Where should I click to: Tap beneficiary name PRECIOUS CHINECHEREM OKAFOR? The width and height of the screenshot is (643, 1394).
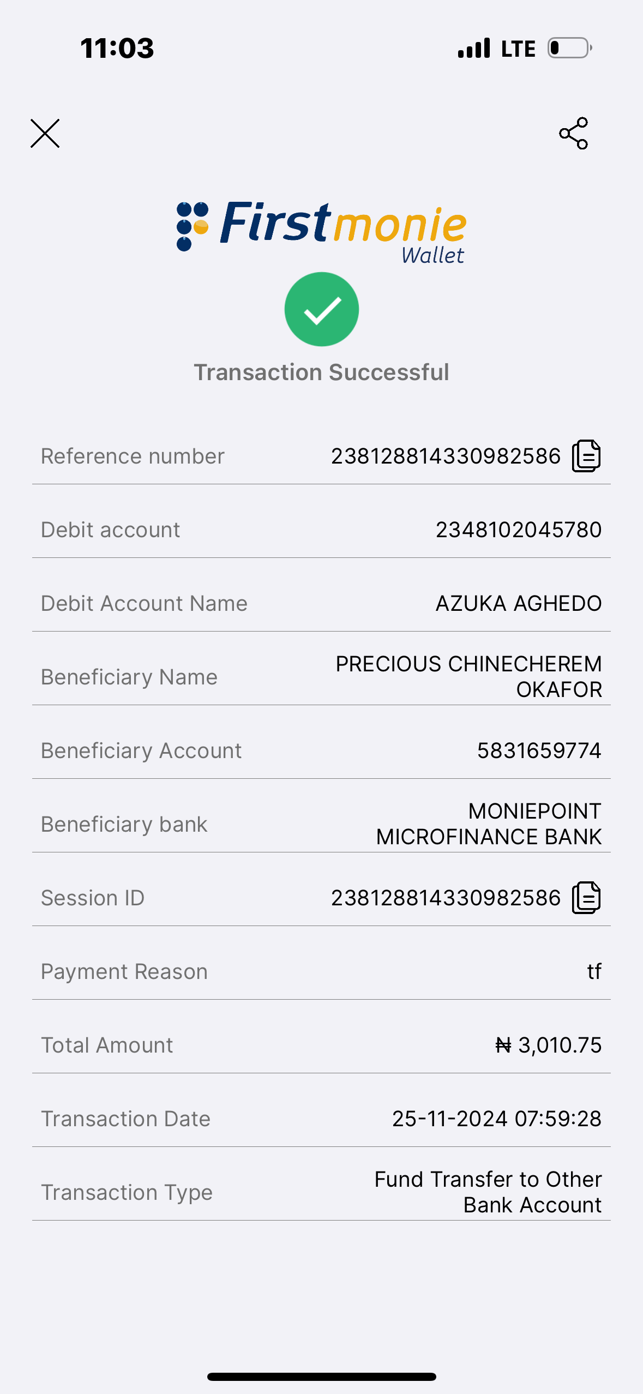click(468, 676)
